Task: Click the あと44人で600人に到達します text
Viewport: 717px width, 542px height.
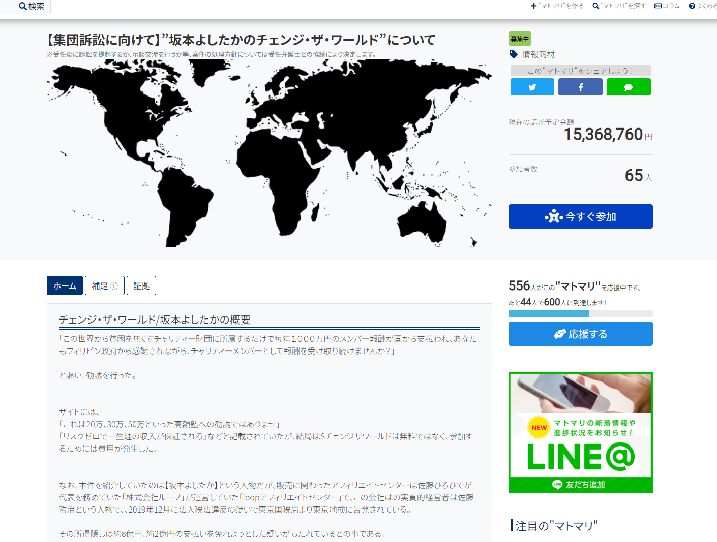Action: pos(557,302)
